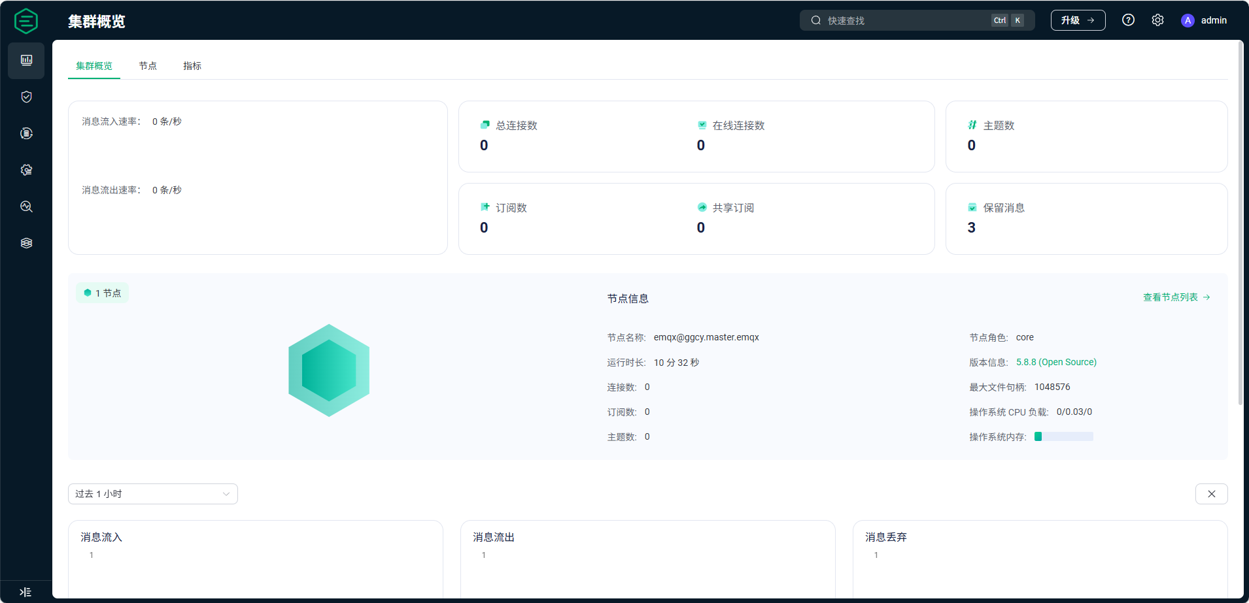
Task: Click the 消息流入速率 label
Action: (111, 122)
